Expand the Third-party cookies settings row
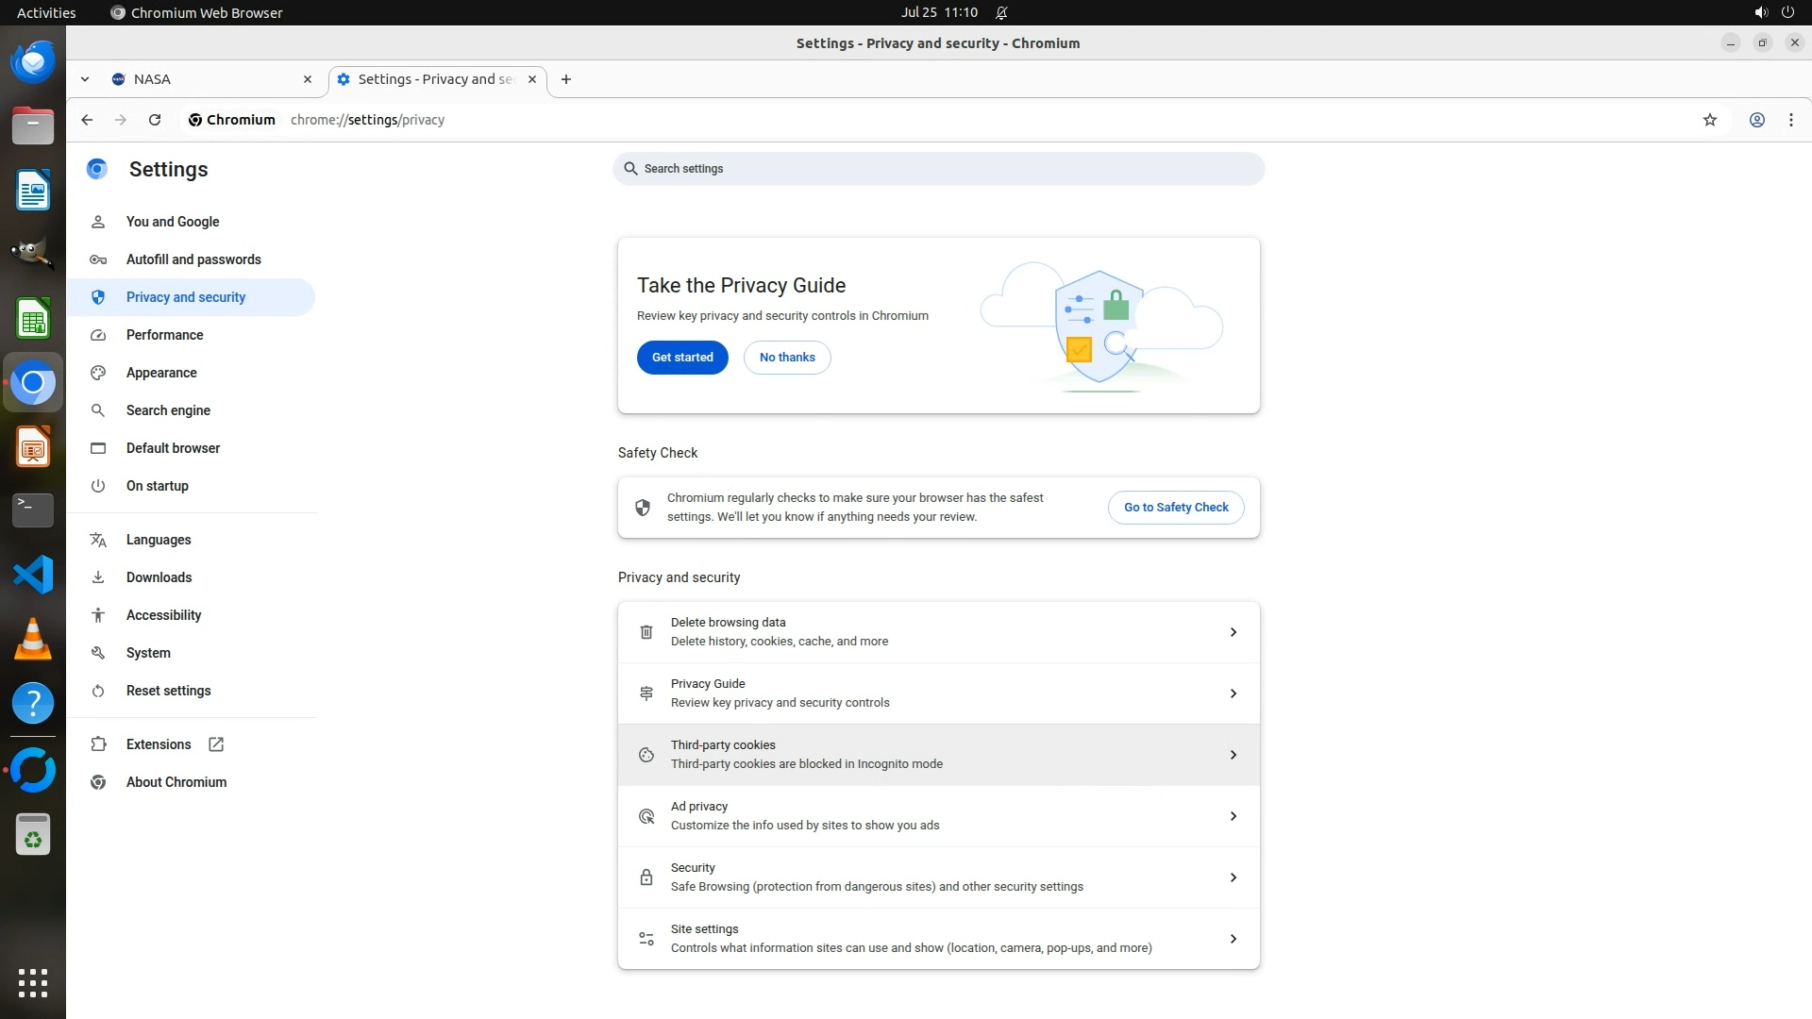 (938, 755)
